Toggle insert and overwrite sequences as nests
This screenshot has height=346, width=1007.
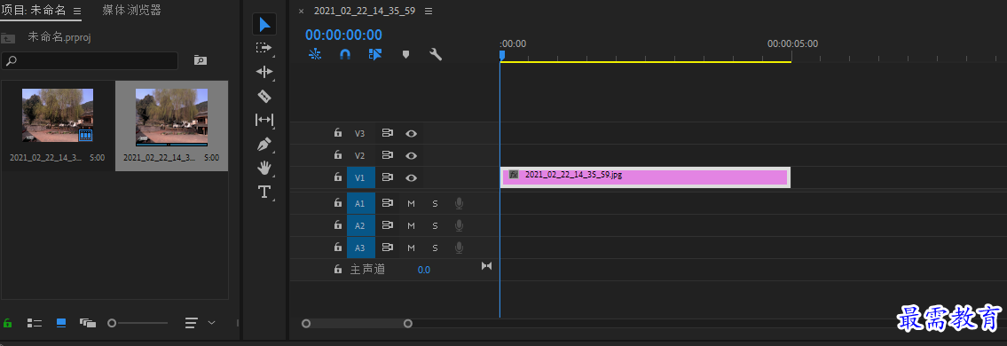click(315, 55)
